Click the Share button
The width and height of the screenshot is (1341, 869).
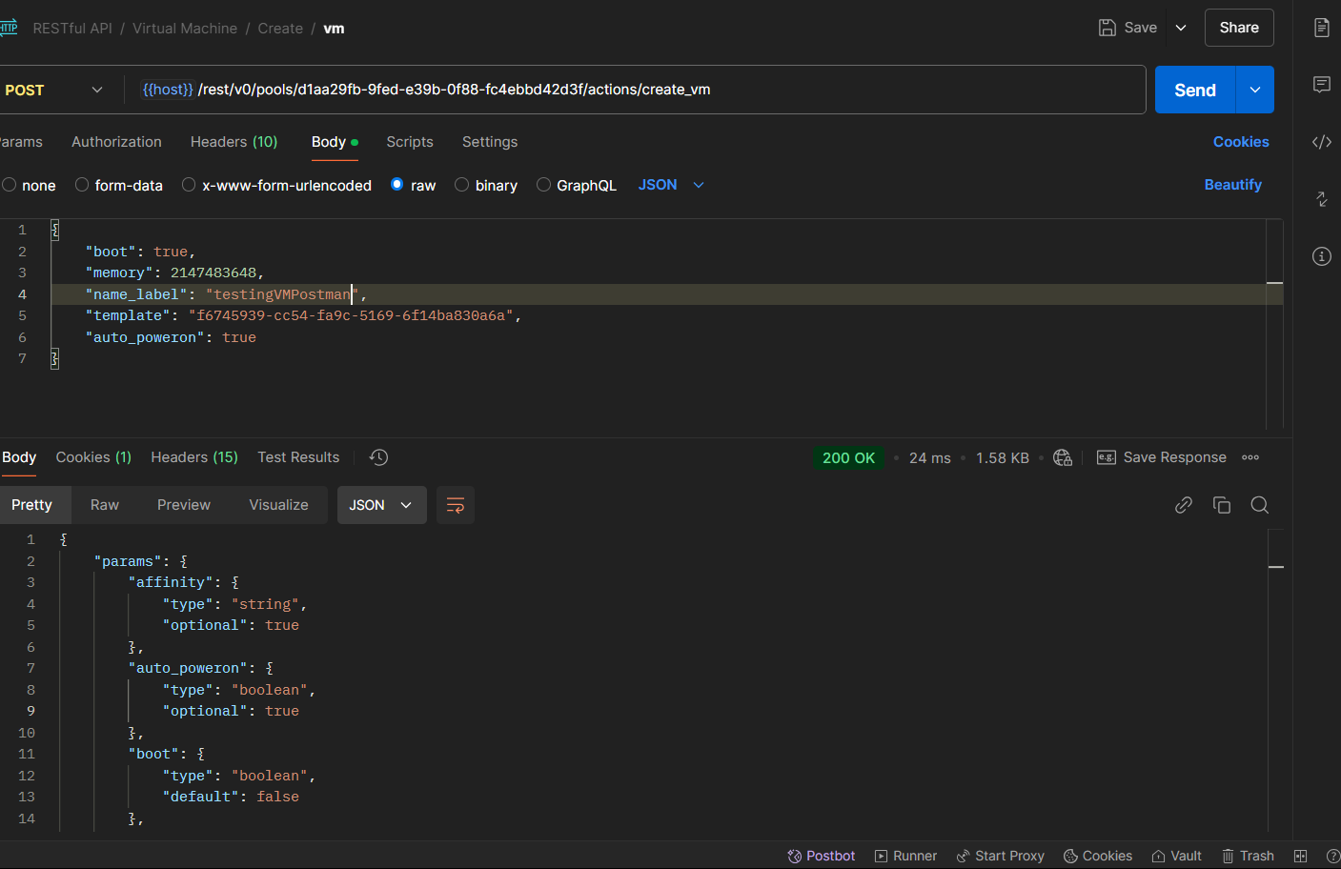point(1239,28)
